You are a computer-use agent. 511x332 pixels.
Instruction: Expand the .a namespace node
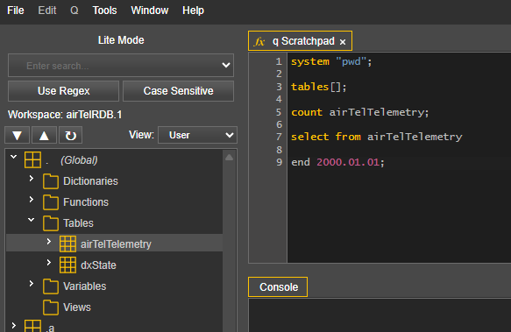[14, 325]
